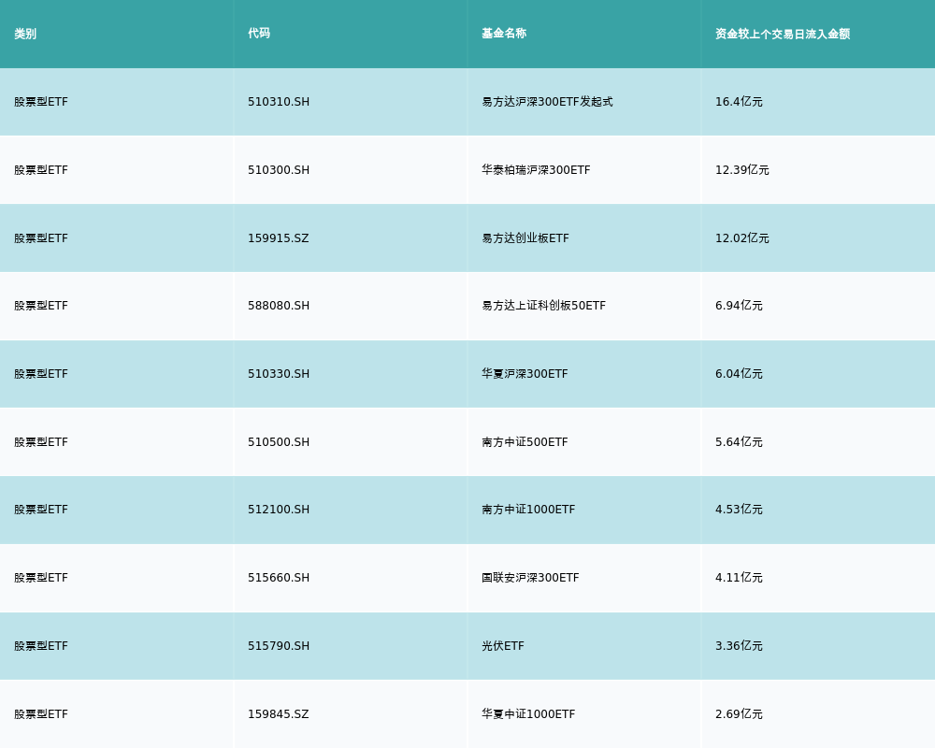Click 股票型ETF in the 510310.SH row
This screenshot has width=935, height=748.
[41, 102]
